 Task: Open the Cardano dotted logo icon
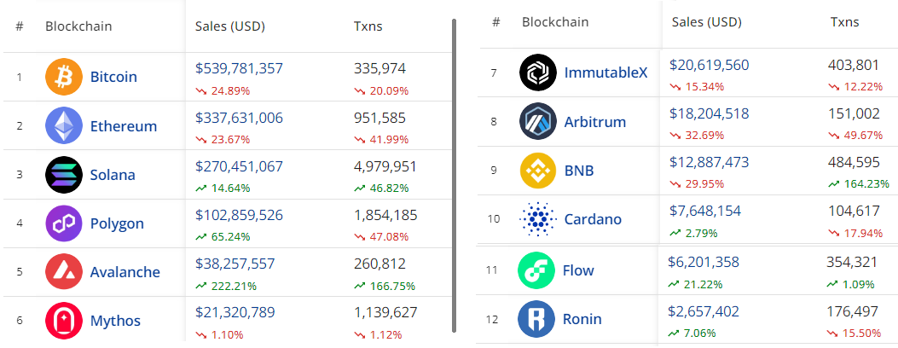[538, 219]
